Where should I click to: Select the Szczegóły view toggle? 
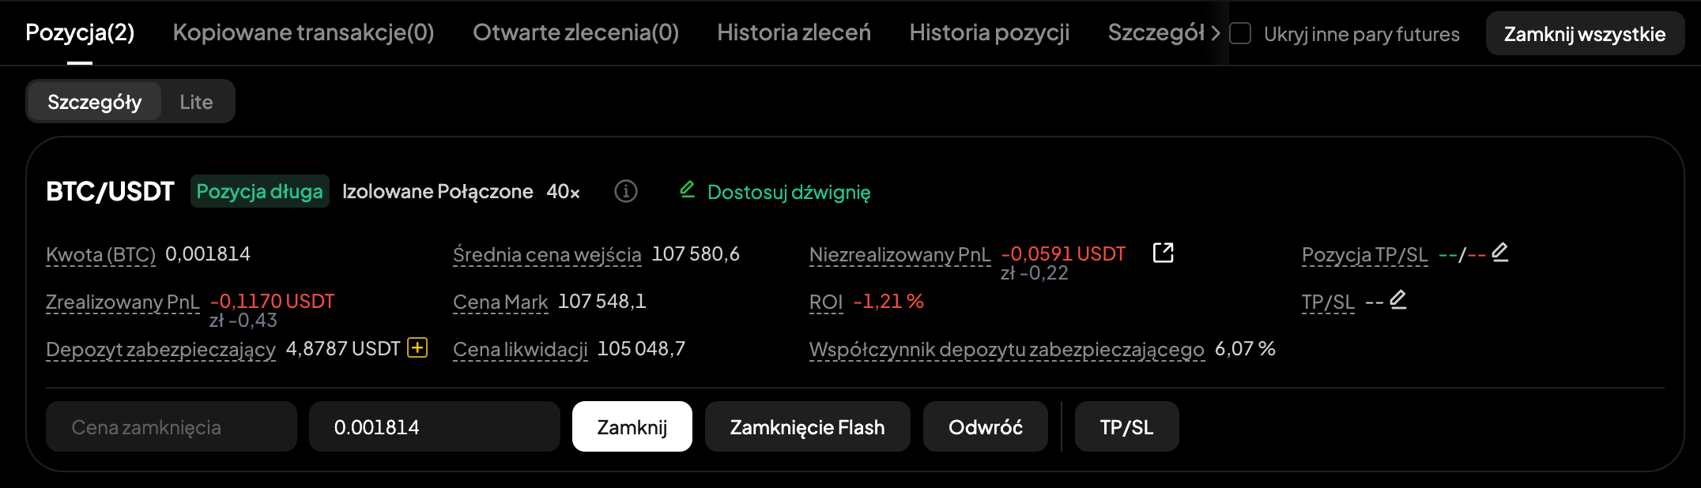pyautogui.click(x=95, y=102)
